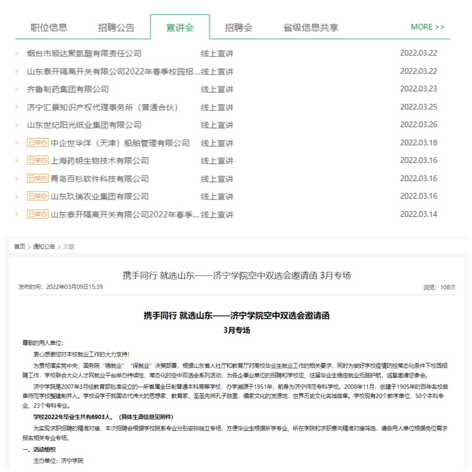This screenshot has height=472, width=472.
Task: Click 尊敬的用人单位 salutation
Action: point(43,343)
